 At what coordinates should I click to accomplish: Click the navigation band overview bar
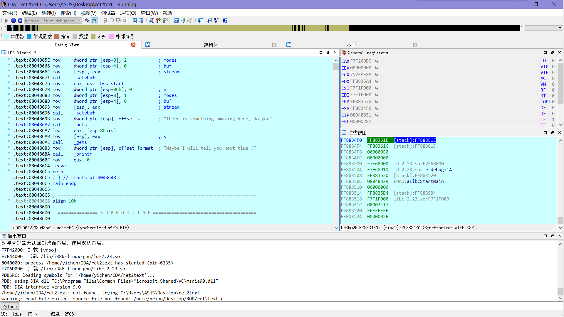263,28
